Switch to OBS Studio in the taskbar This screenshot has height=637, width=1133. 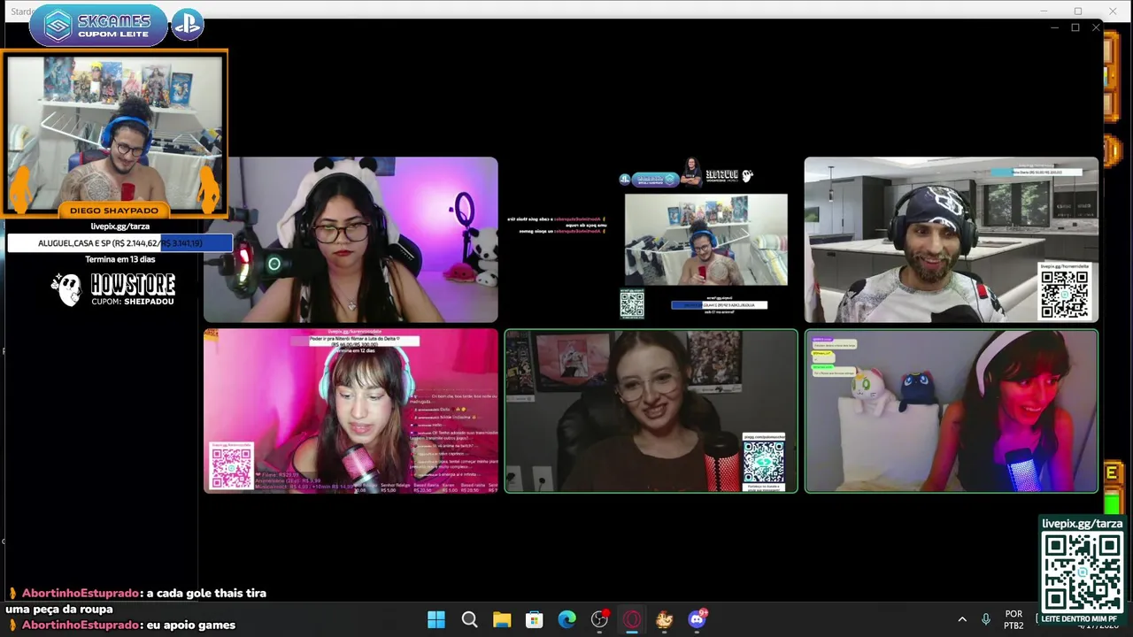[599, 619]
